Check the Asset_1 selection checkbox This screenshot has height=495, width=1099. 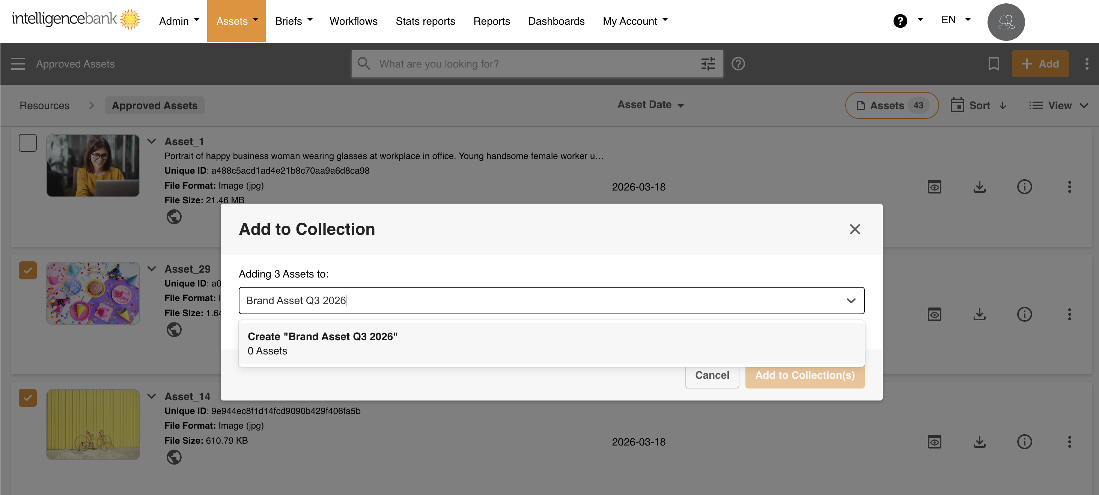tap(28, 143)
